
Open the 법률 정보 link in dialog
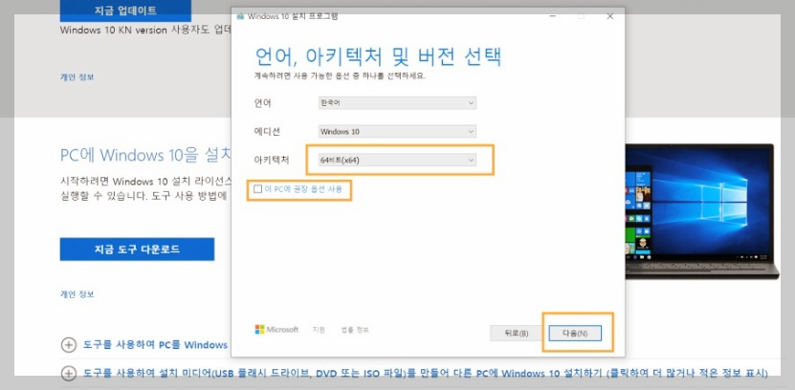355,330
